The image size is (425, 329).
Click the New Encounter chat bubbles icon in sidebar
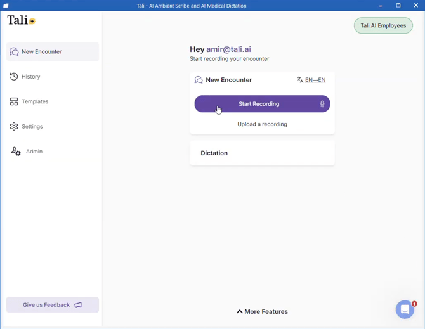pyautogui.click(x=14, y=52)
